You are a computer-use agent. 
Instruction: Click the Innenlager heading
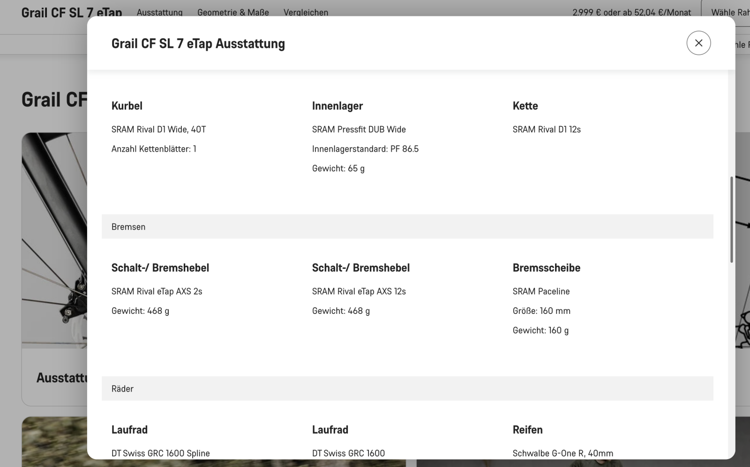pyautogui.click(x=337, y=106)
